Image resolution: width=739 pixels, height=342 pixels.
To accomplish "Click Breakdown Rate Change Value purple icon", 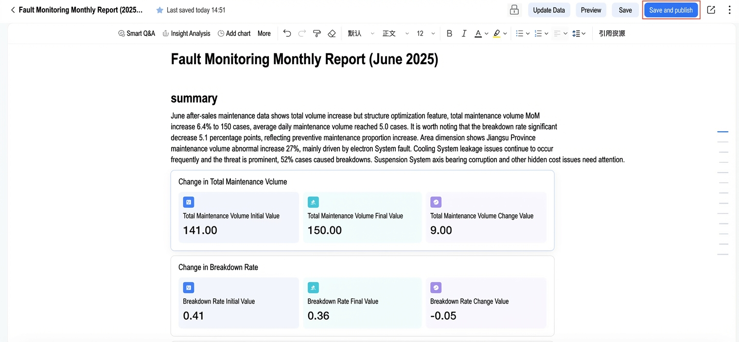I will click(436, 288).
